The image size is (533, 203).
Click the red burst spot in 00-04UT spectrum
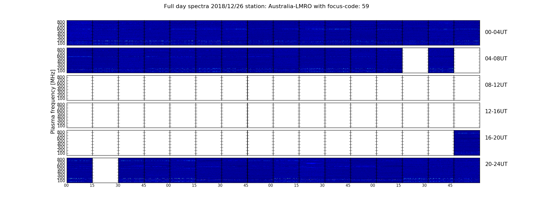[x=228, y=42]
